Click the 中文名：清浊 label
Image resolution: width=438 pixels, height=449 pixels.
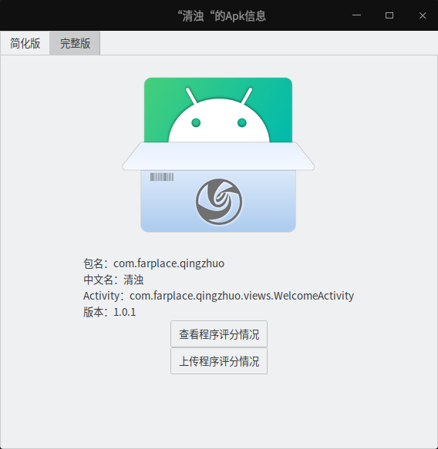pos(113,280)
